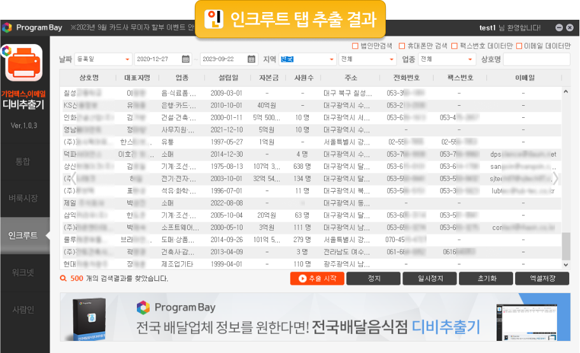This screenshot has height=353, width=580.
Task: Open the end date calendar picker
Action: click(251, 59)
